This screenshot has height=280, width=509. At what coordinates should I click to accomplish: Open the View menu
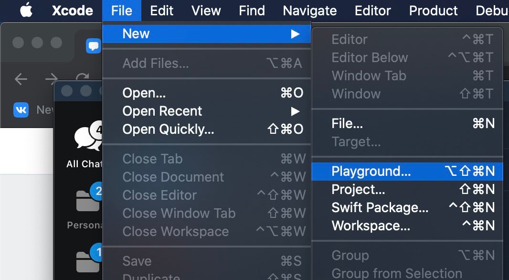pos(206,11)
